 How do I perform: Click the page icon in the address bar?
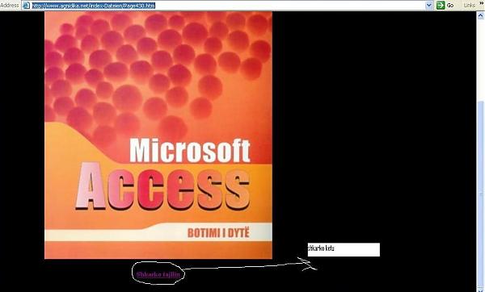pyautogui.click(x=27, y=6)
